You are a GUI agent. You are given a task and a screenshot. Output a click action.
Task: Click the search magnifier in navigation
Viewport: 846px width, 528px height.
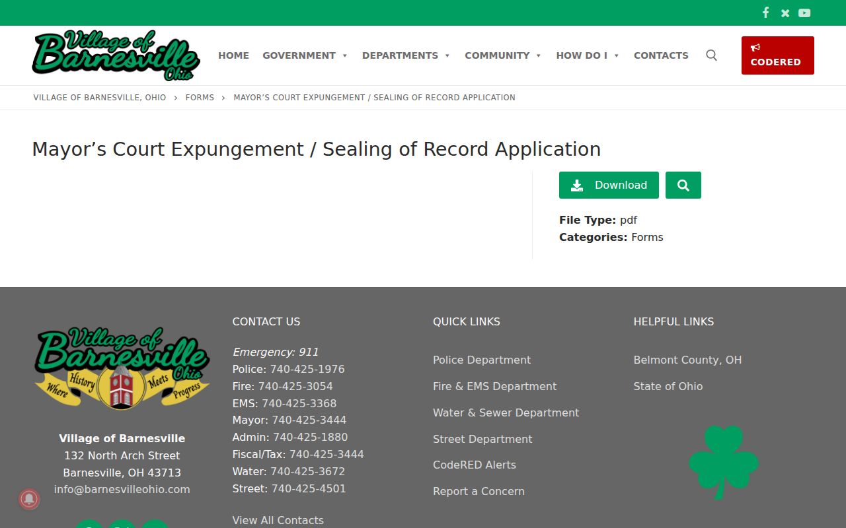click(711, 55)
